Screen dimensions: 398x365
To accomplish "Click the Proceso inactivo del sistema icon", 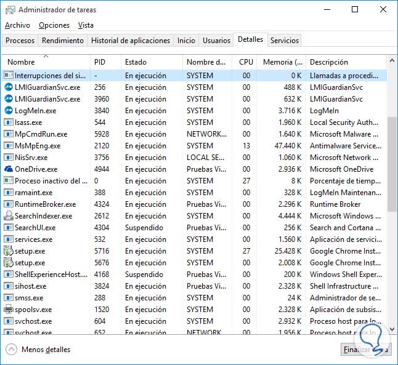I will tap(9, 180).
